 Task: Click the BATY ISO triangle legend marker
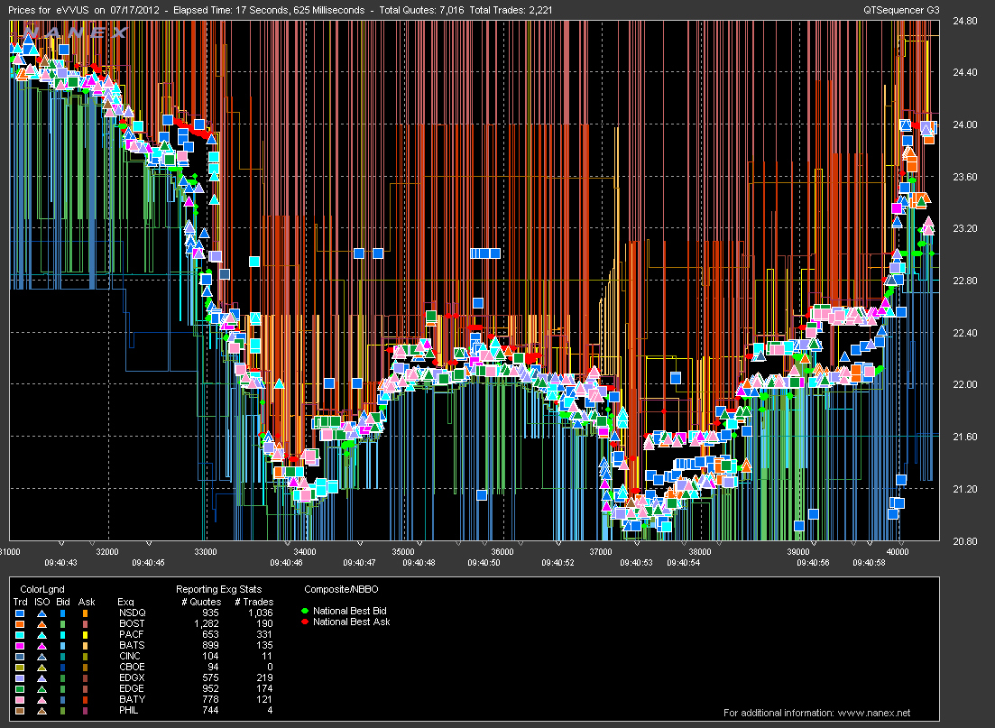pos(41,700)
